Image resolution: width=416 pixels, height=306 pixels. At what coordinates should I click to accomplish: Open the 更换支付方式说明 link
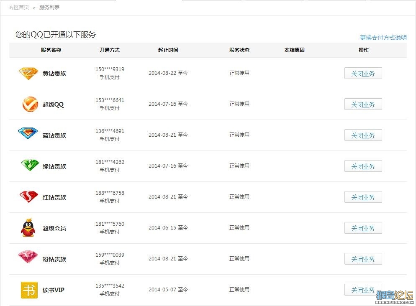coord(383,38)
